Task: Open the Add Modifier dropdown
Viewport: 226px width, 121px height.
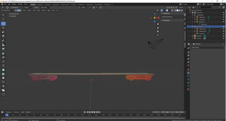Action: pos(208,47)
